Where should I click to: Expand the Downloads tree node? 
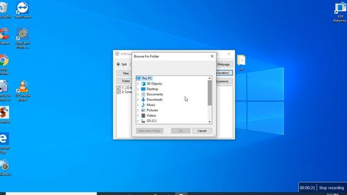(x=138, y=100)
